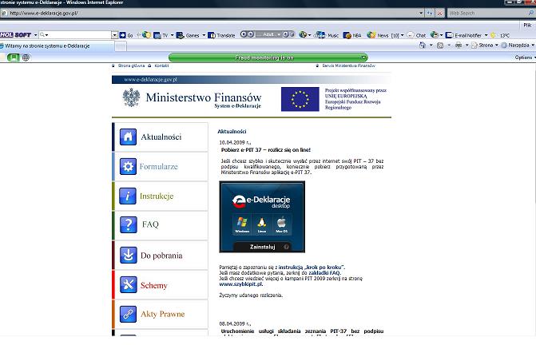536x345 pixels.
Task: Click the Instrukcje info icon
Action: [128, 196]
